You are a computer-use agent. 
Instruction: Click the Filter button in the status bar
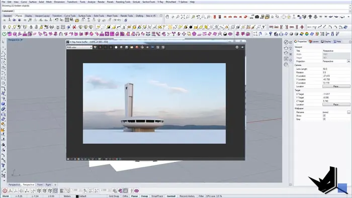[201, 196]
